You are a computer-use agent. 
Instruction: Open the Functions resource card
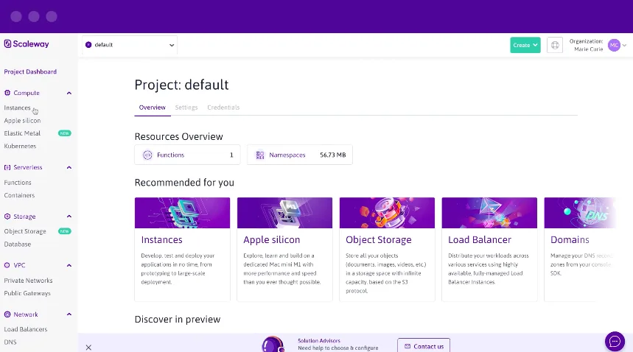point(187,155)
